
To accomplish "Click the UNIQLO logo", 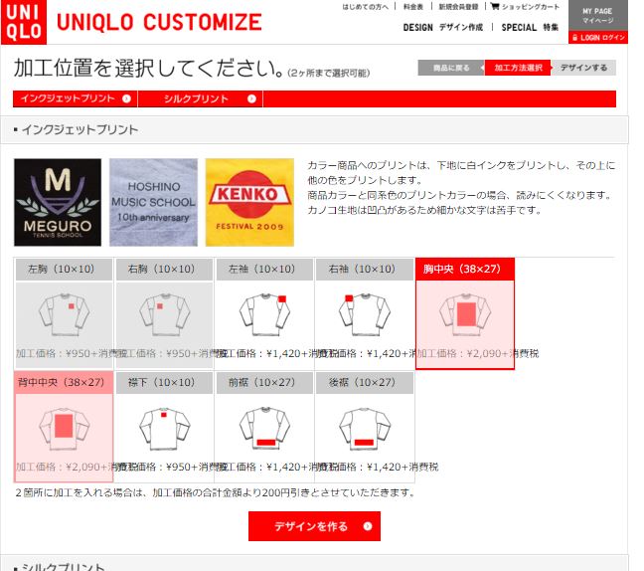I will 24,22.
